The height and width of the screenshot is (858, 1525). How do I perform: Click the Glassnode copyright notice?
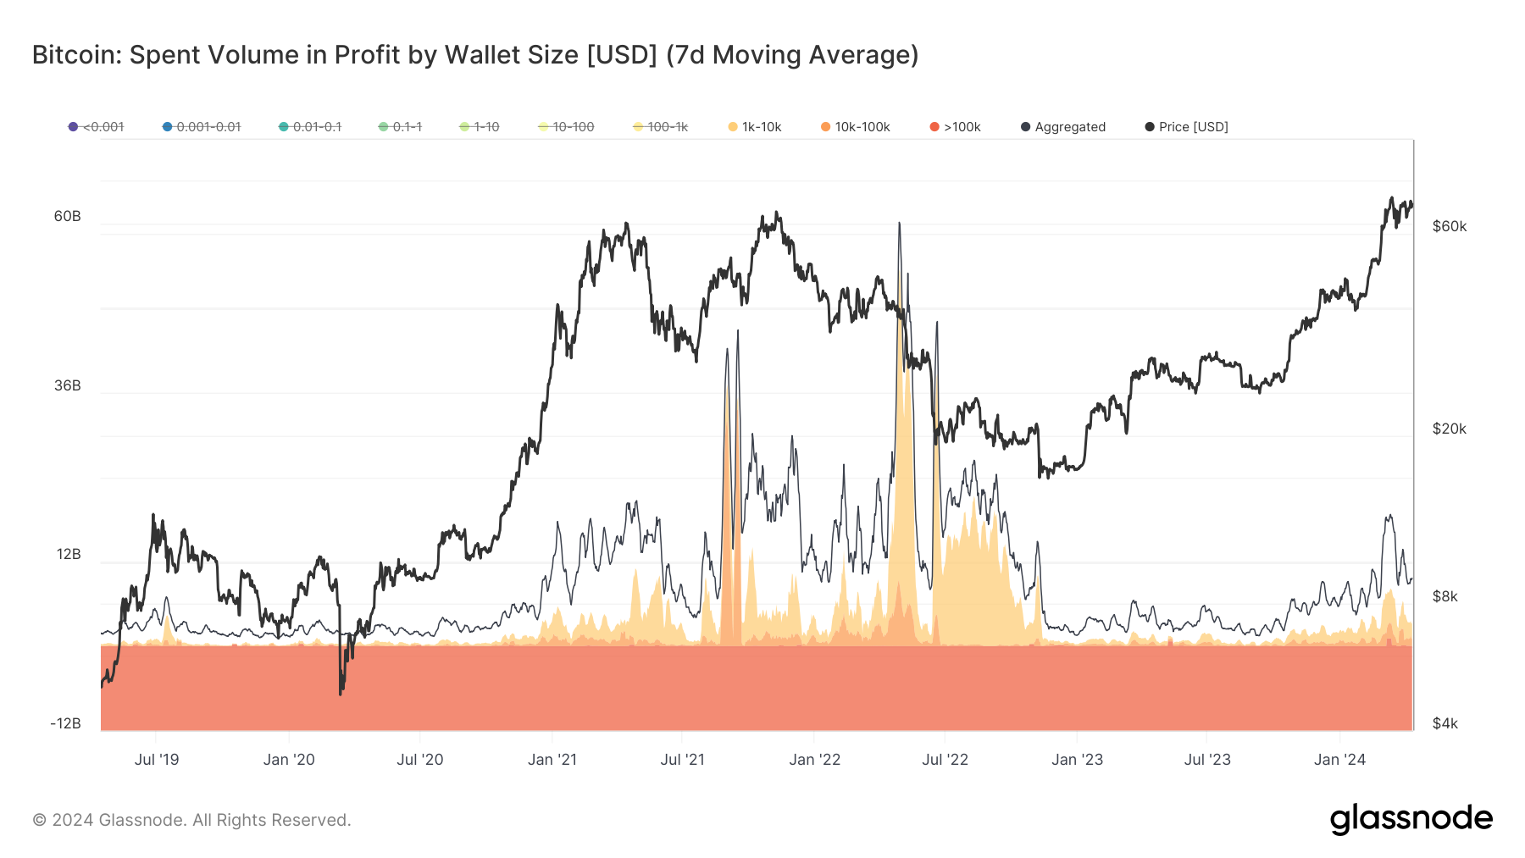tap(191, 820)
